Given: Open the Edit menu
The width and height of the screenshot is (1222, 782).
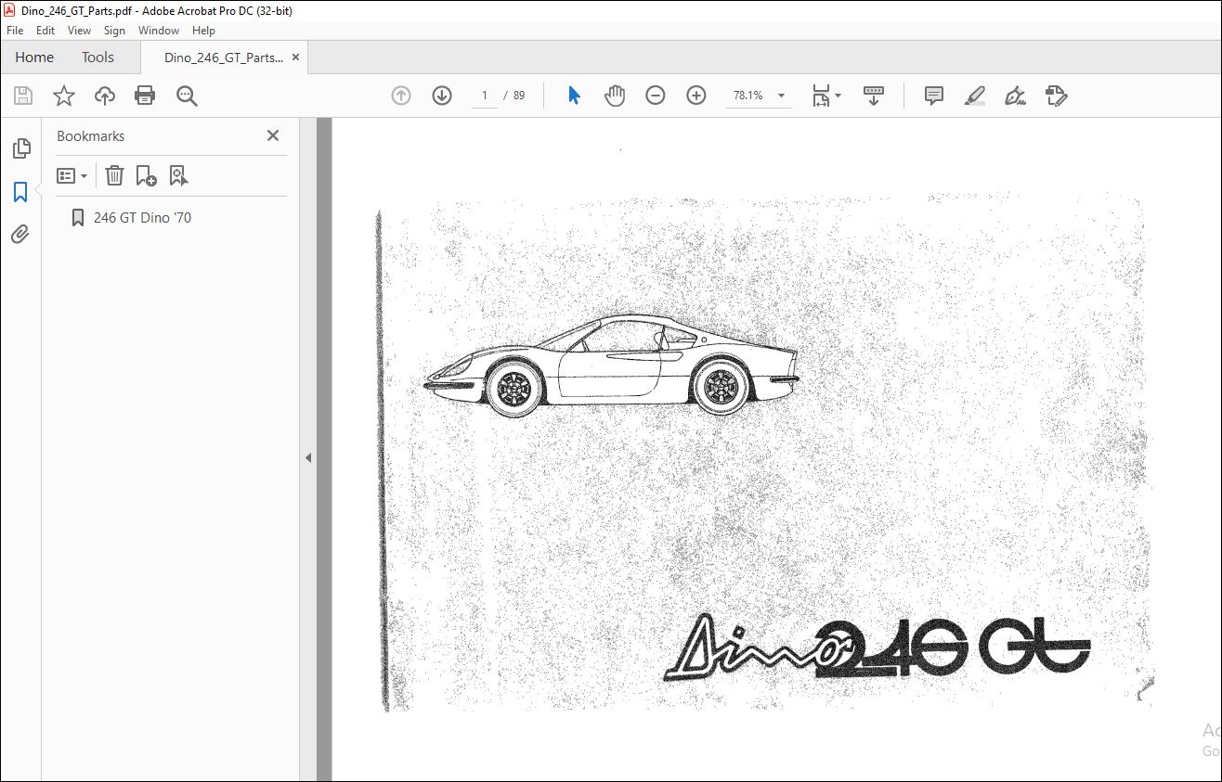Looking at the screenshot, I should pyautogui.click(x=45, y=31).
